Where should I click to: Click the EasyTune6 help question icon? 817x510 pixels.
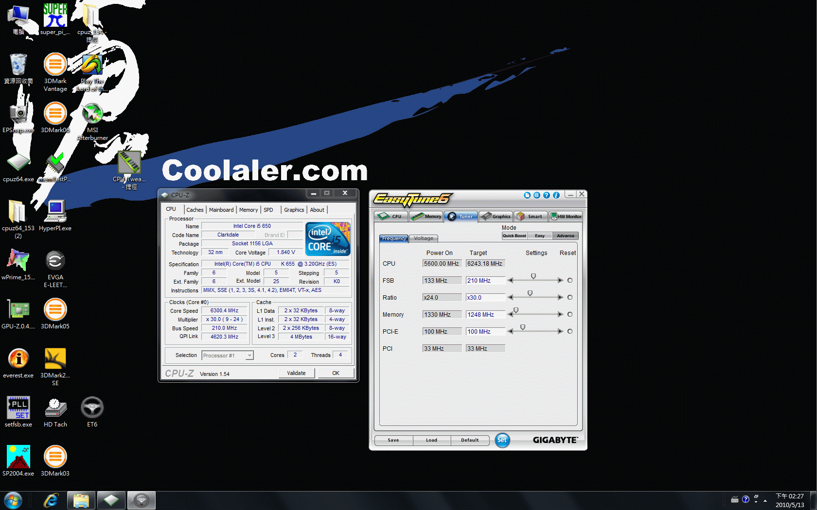tap(547, 195)
